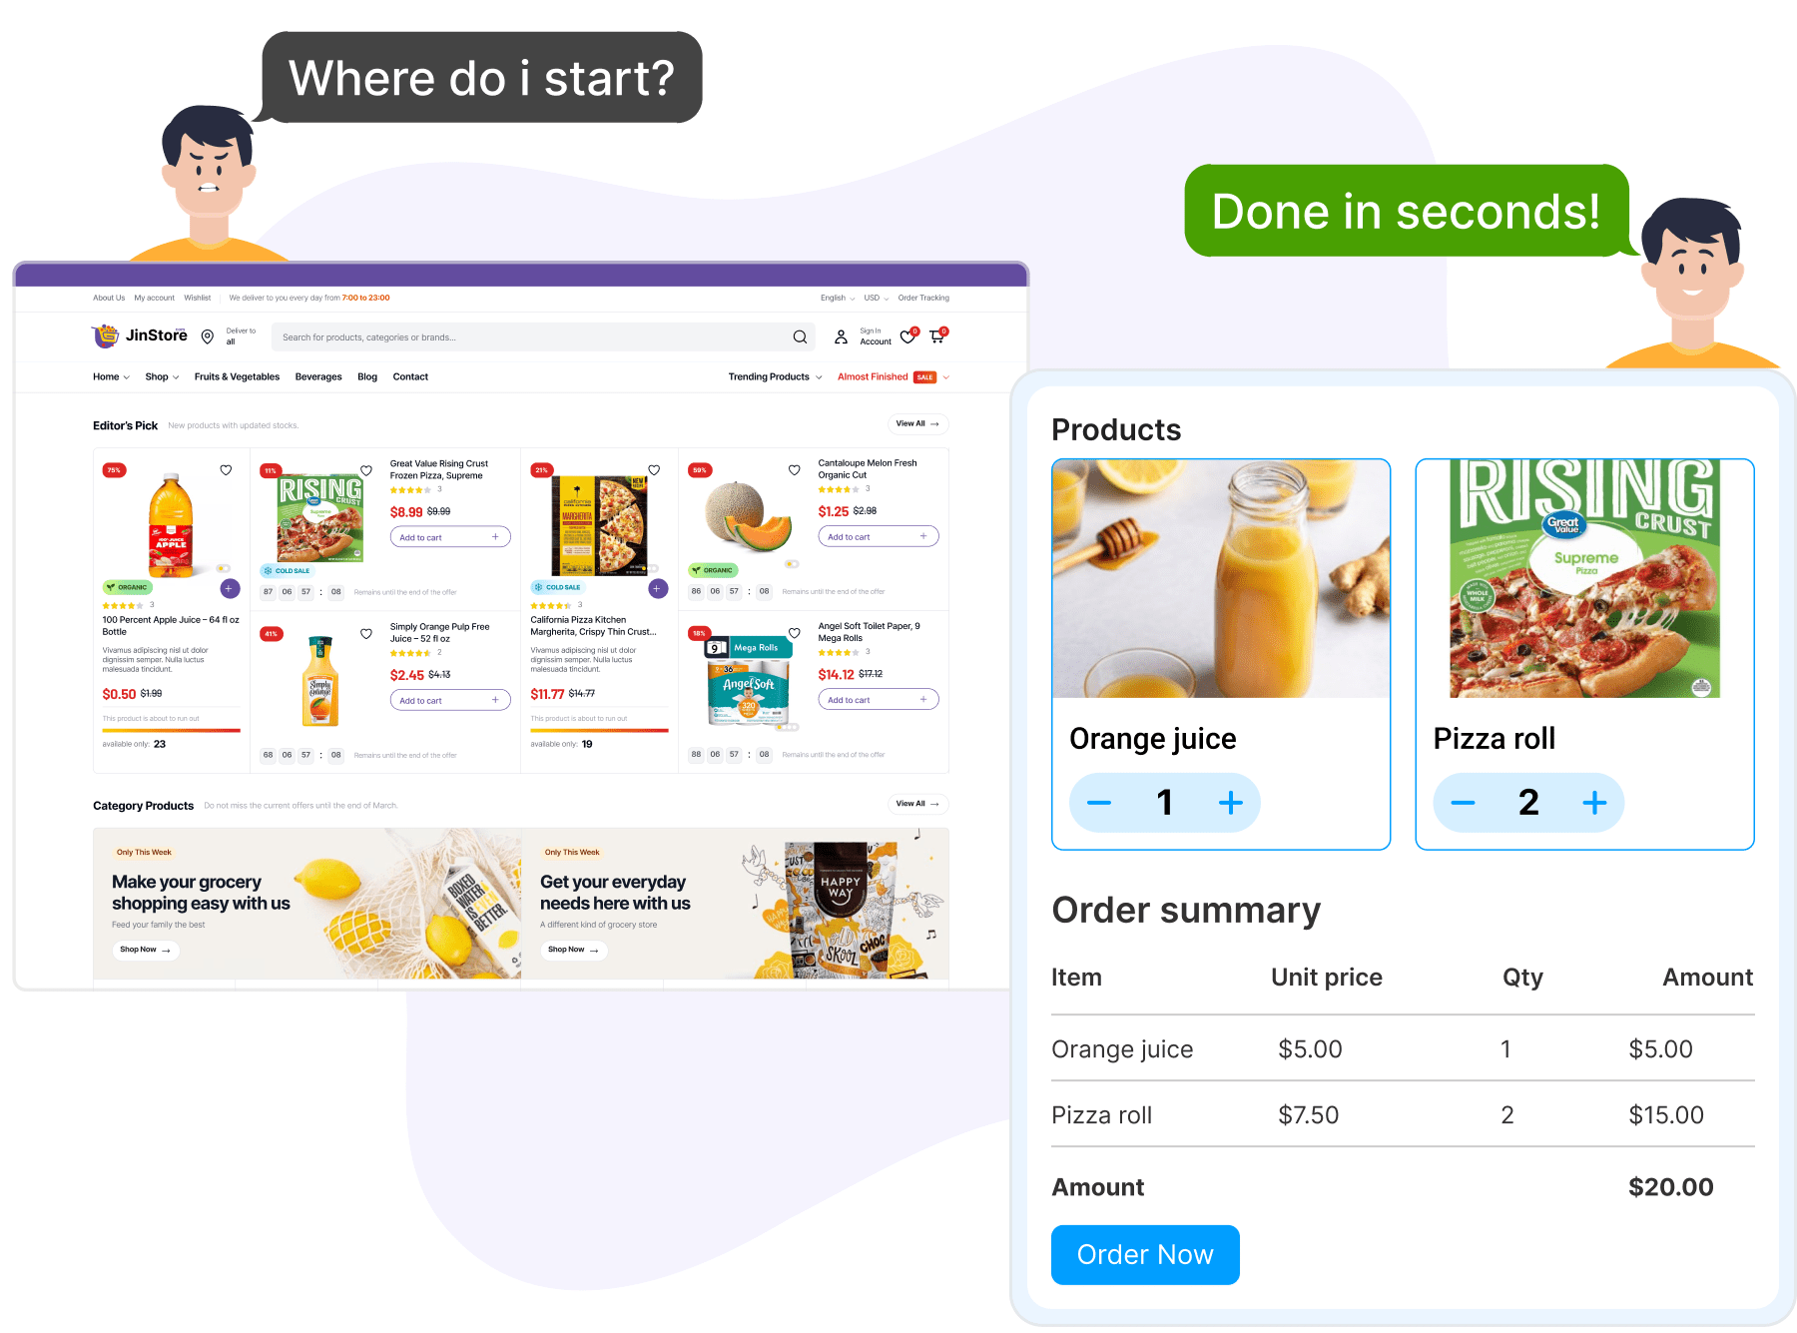
Task: Click the Sign In account person icon
Action: coord(842,337)
